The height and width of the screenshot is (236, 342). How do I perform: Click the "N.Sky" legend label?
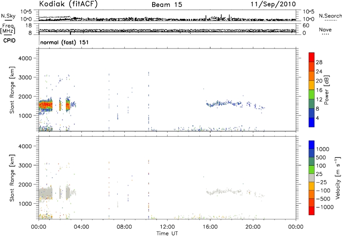coord(8,16)
